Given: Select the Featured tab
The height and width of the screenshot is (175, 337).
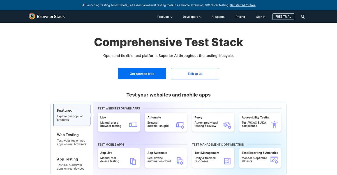Looking at the screenshot, I should tap(72, 115).
